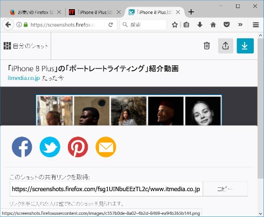Maximize the Firefox window
The width and height of the screenshot is (264, 217).
[x=238, y=6]
